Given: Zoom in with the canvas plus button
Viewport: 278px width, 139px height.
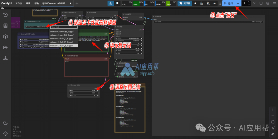Looking at the screenshot, I should pos(273,110).
